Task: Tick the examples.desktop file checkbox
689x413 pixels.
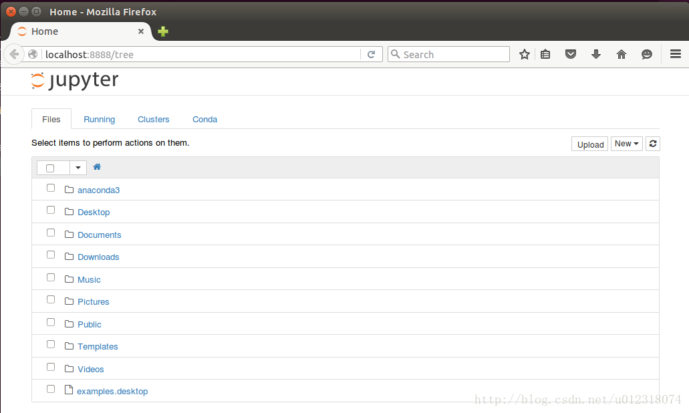Action: coord(51,389)
